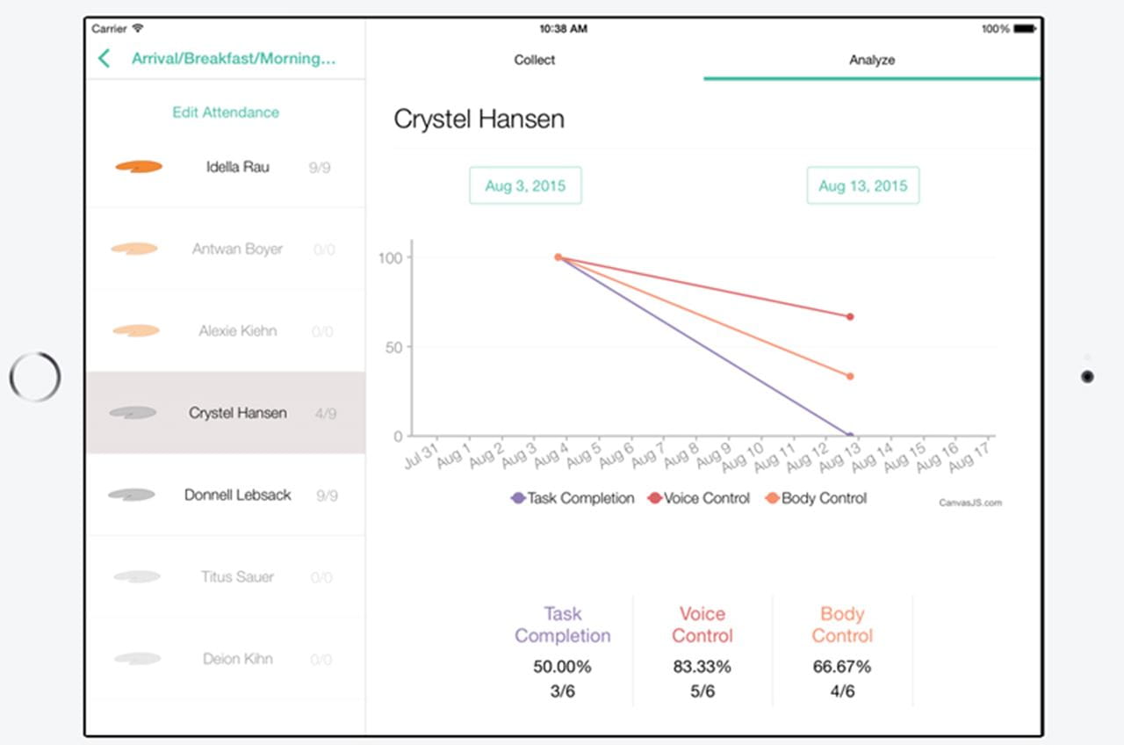Open the Aug 13, 2015 end date picker

coord(862,185)
